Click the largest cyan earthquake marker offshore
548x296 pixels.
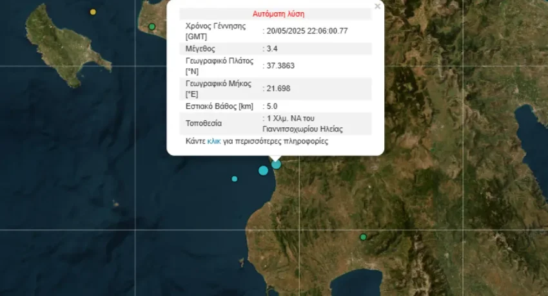coord(263,171)
